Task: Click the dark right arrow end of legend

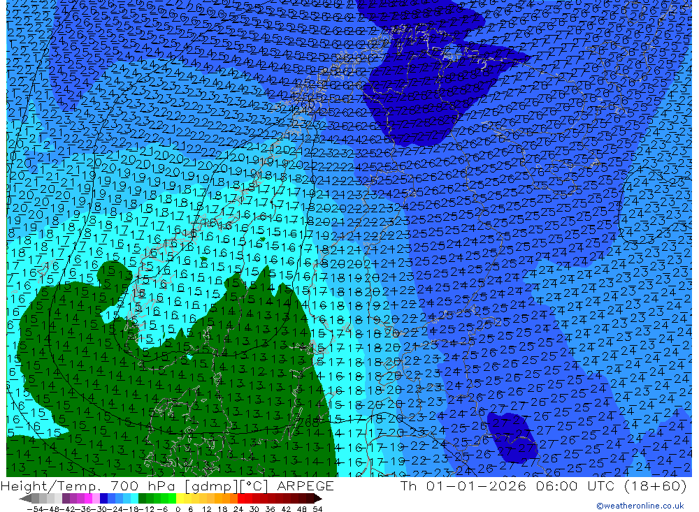Action: [x=318, y=498]
